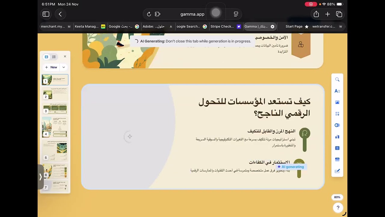Click the people icon on brown badge
385x217 pixels.
[301, 45]
